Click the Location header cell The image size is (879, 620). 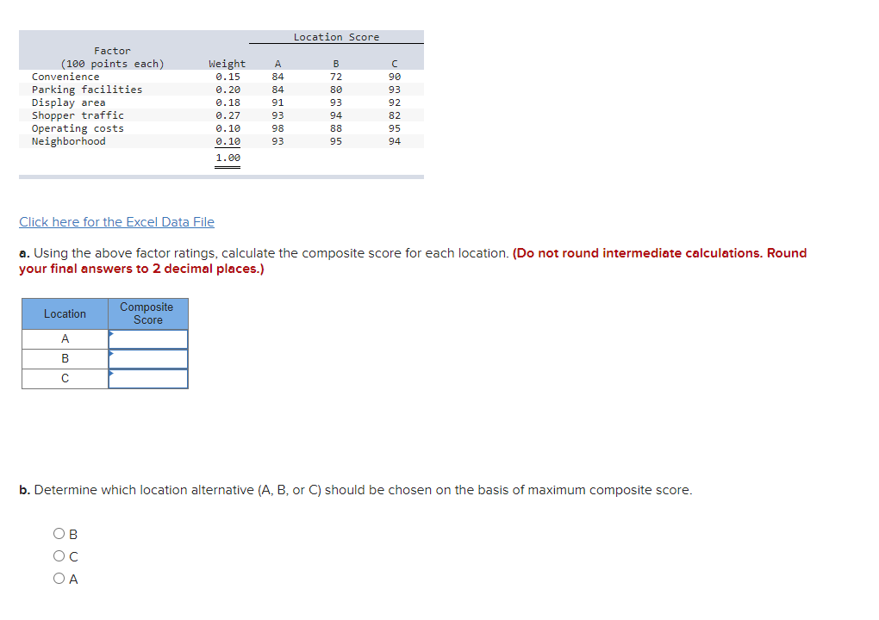click(64, 313)
